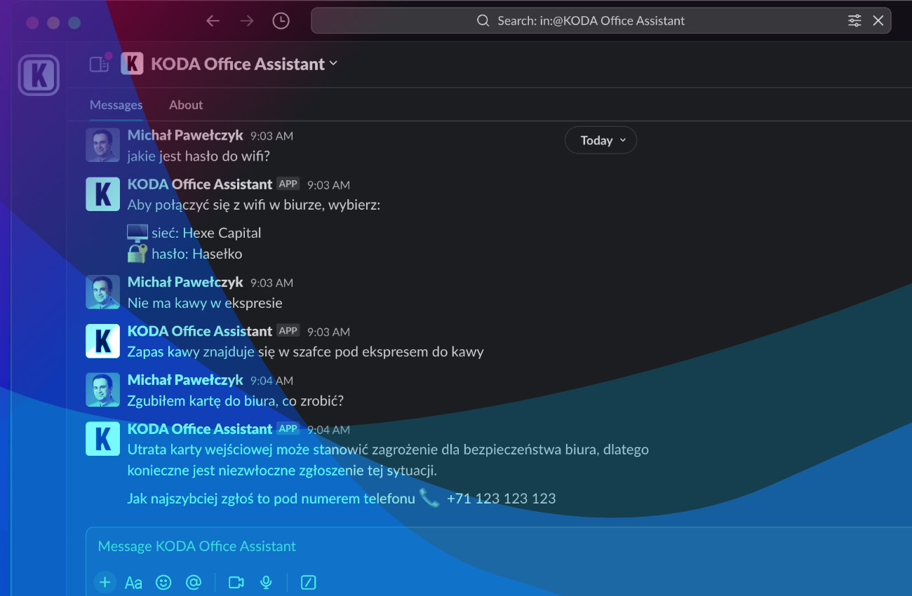Click the message 'Nie ma kawy w ekspresie'
912x596 pixels.
pos(205,303)
